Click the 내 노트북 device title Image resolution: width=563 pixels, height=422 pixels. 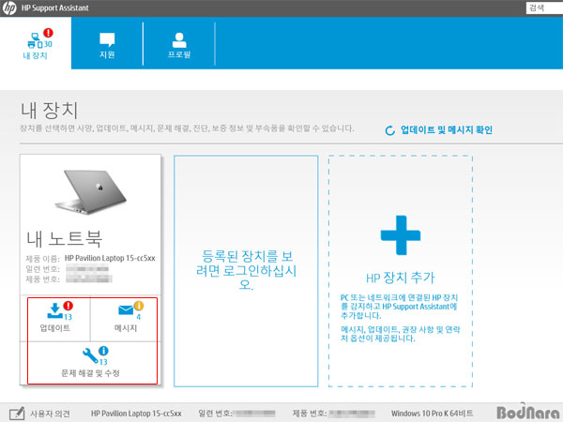pyautogui.click(x=65, y=238)
